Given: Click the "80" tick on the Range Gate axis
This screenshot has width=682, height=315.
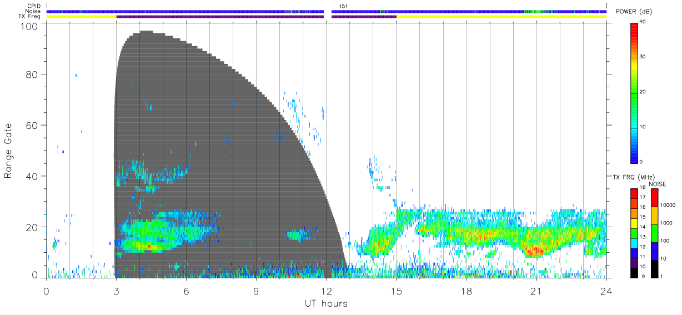Looking at the screenshot, I should (32, 74).
